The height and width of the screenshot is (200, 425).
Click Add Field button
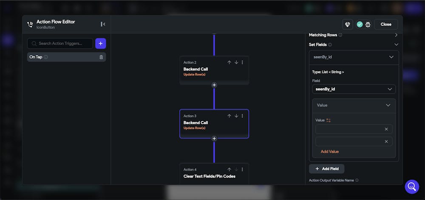click(x=326, y=169)
